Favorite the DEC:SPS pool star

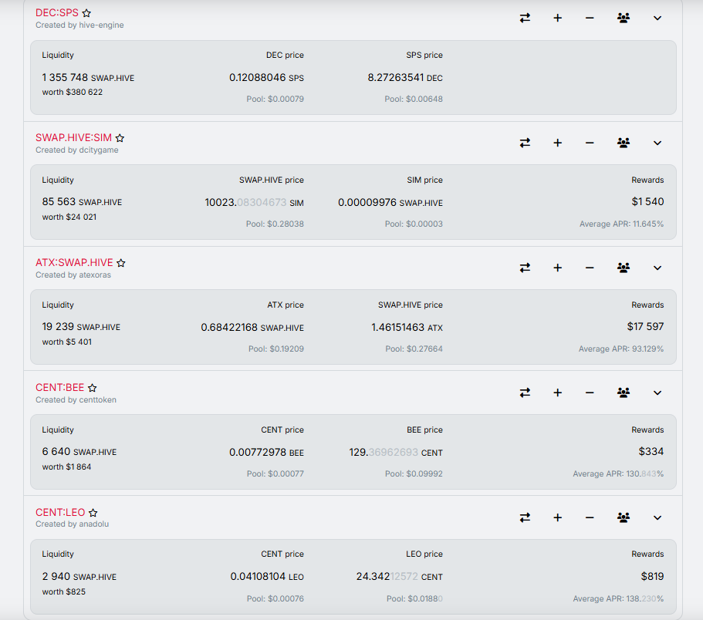86,13
